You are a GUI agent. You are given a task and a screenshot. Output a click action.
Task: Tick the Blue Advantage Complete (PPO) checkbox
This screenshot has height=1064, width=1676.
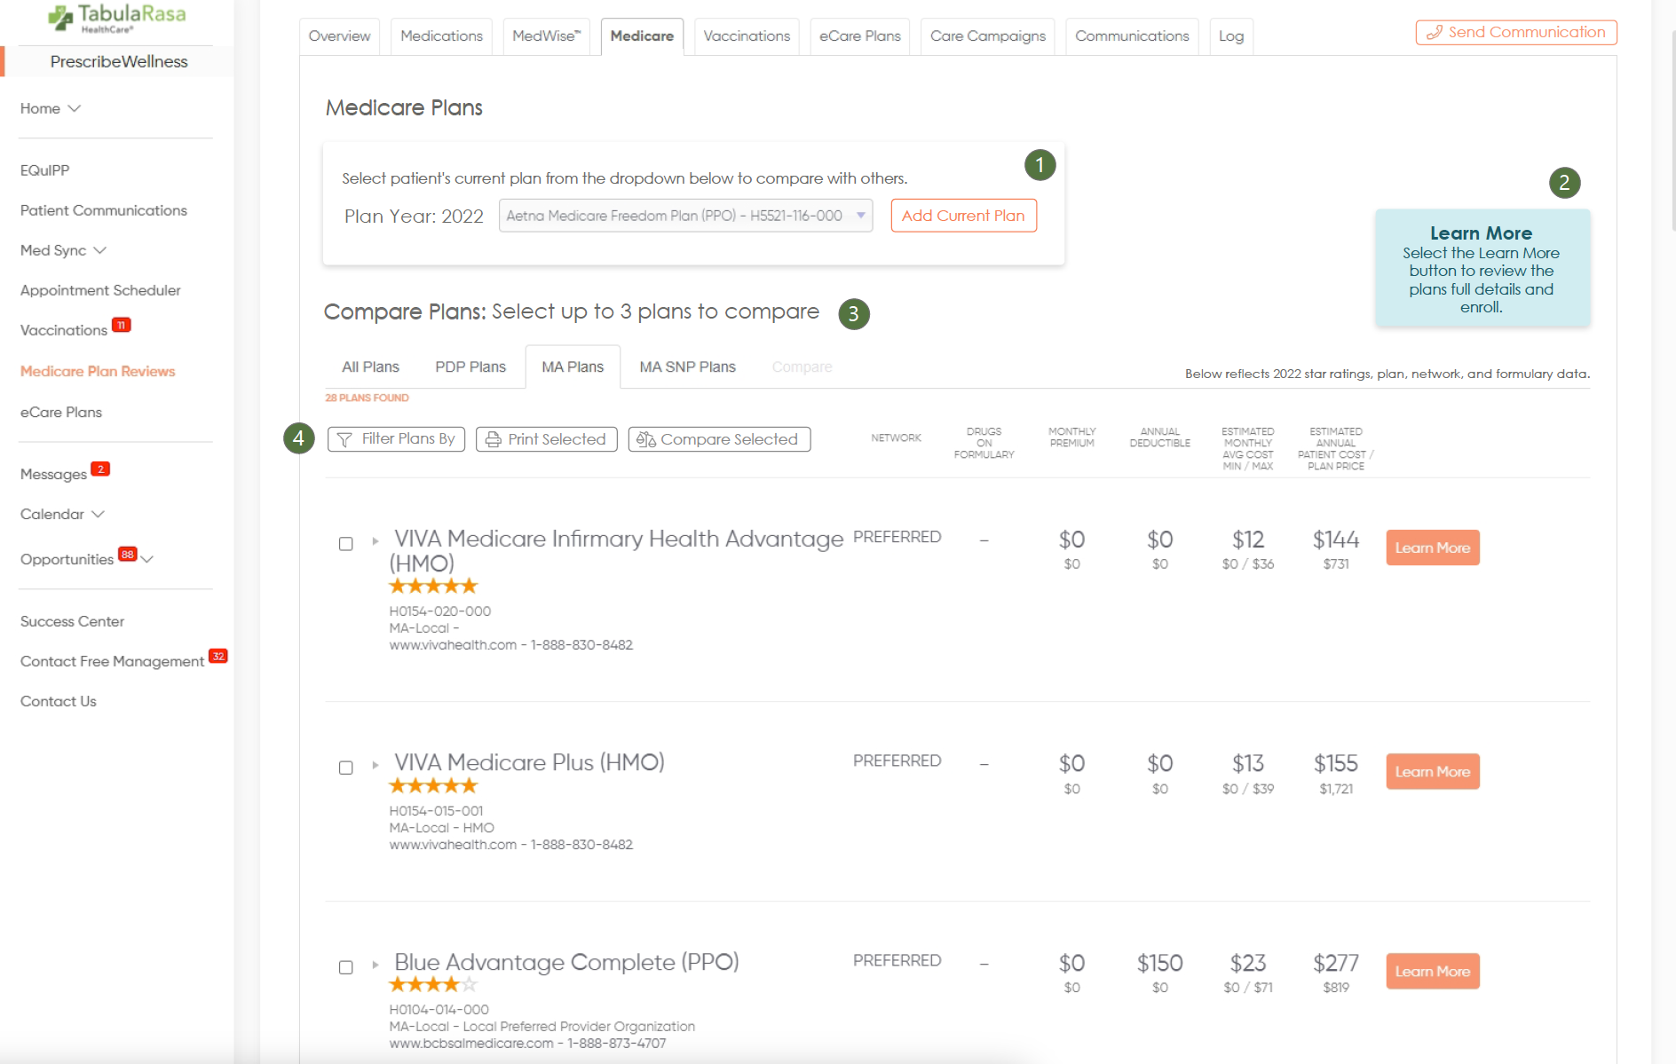click(x=346, y=967)
